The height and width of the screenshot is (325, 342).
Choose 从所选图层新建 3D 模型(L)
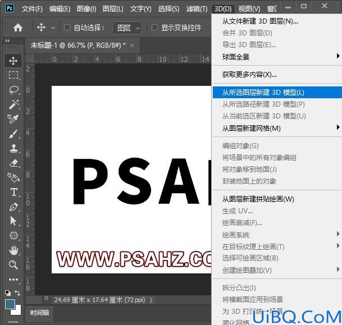pyautogui.click(x=277, y=93)
